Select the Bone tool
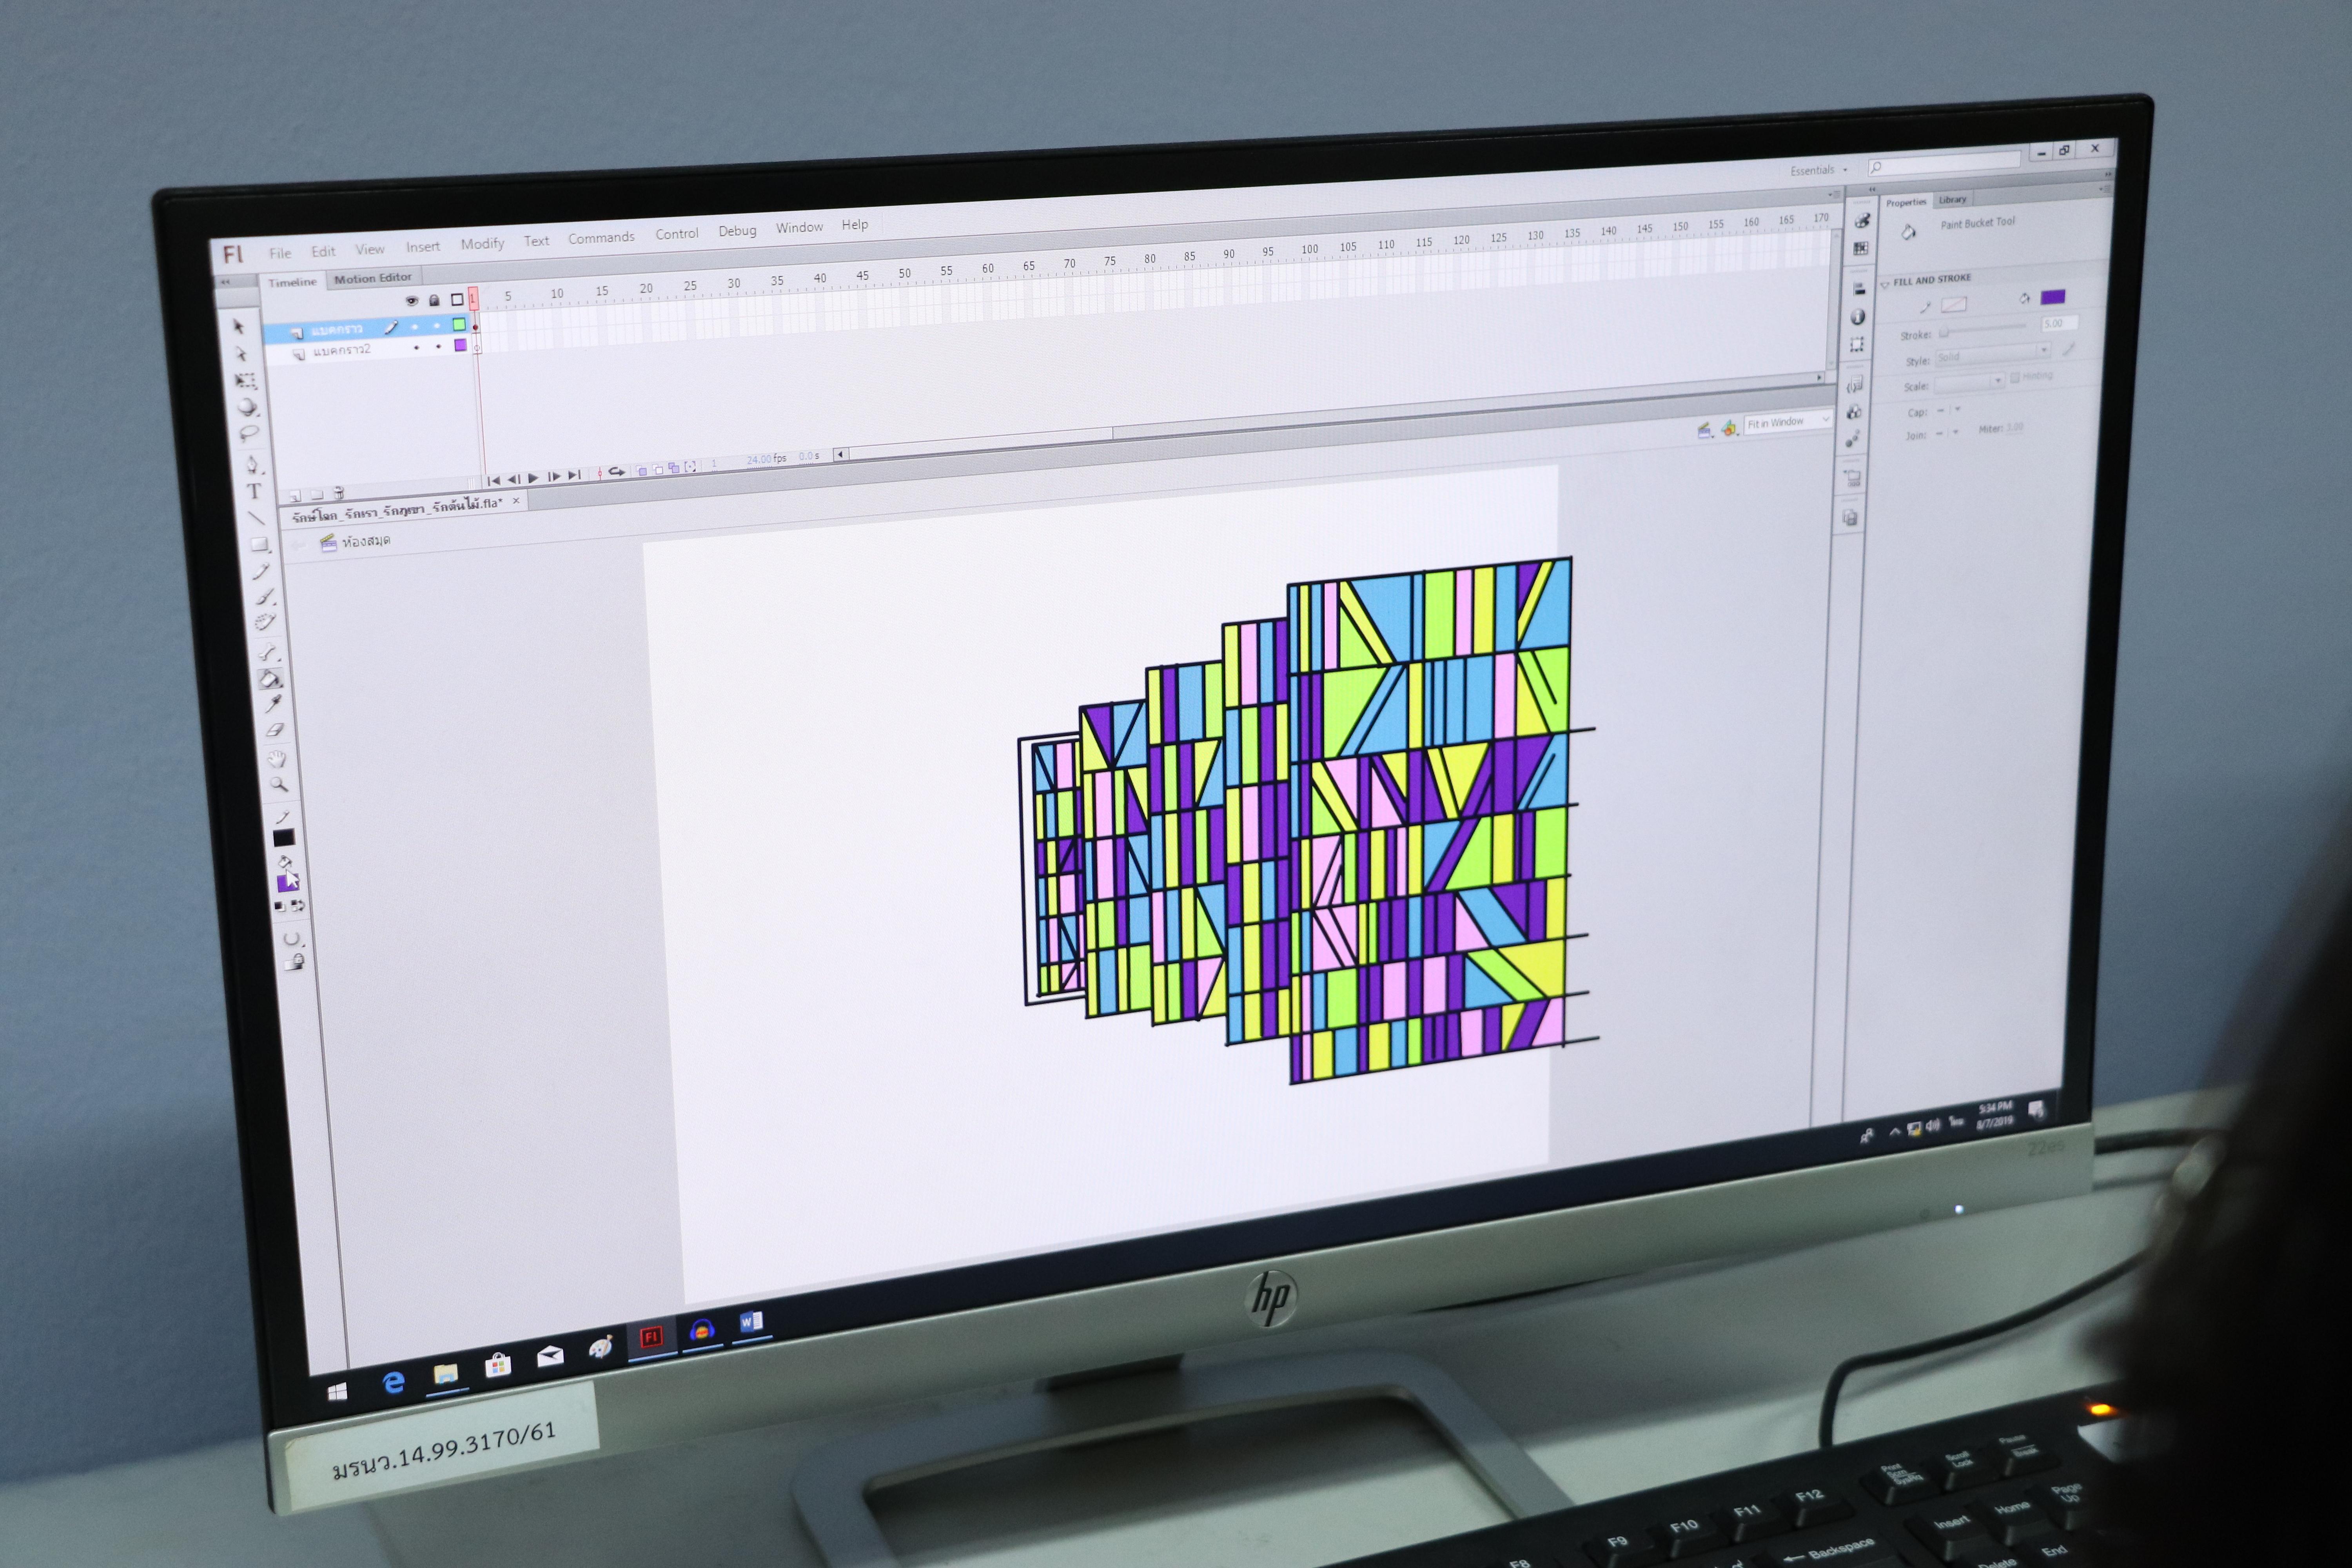Image resolution: width=2352 pixels, height=1568 pixels. (x=268, y=653)
